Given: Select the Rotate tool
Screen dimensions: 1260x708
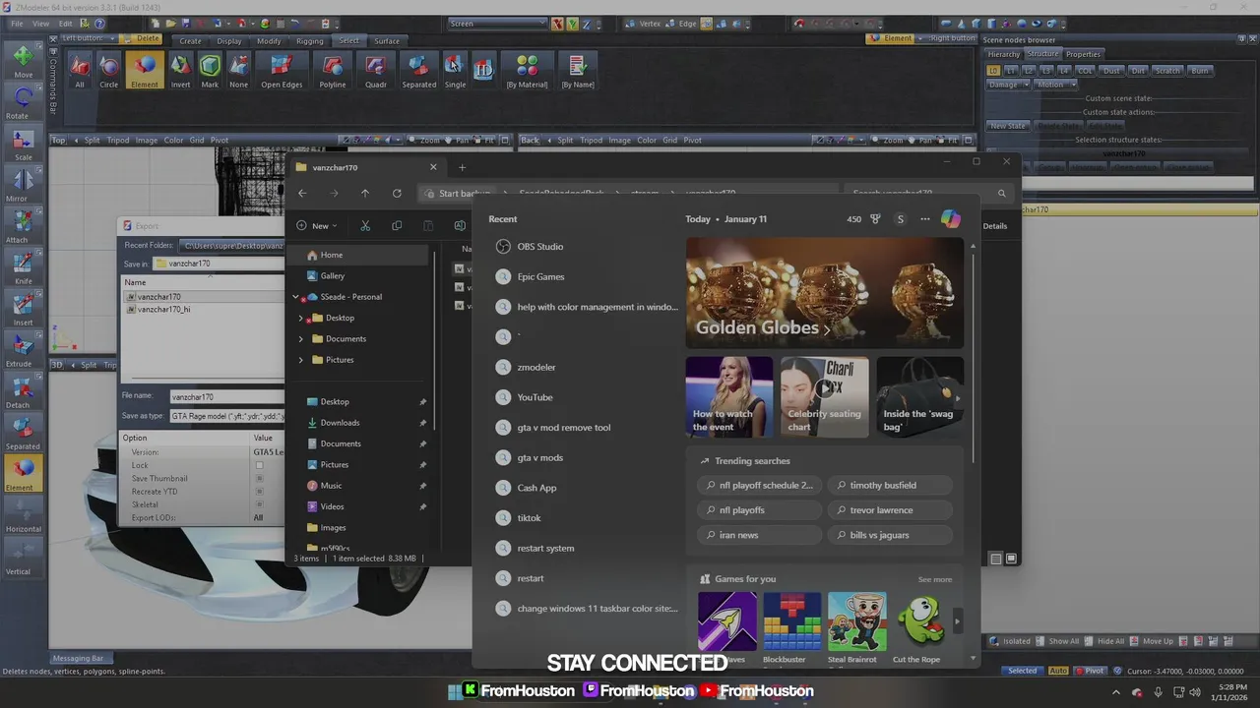Looking at the screenshot, I should [22, 102].
